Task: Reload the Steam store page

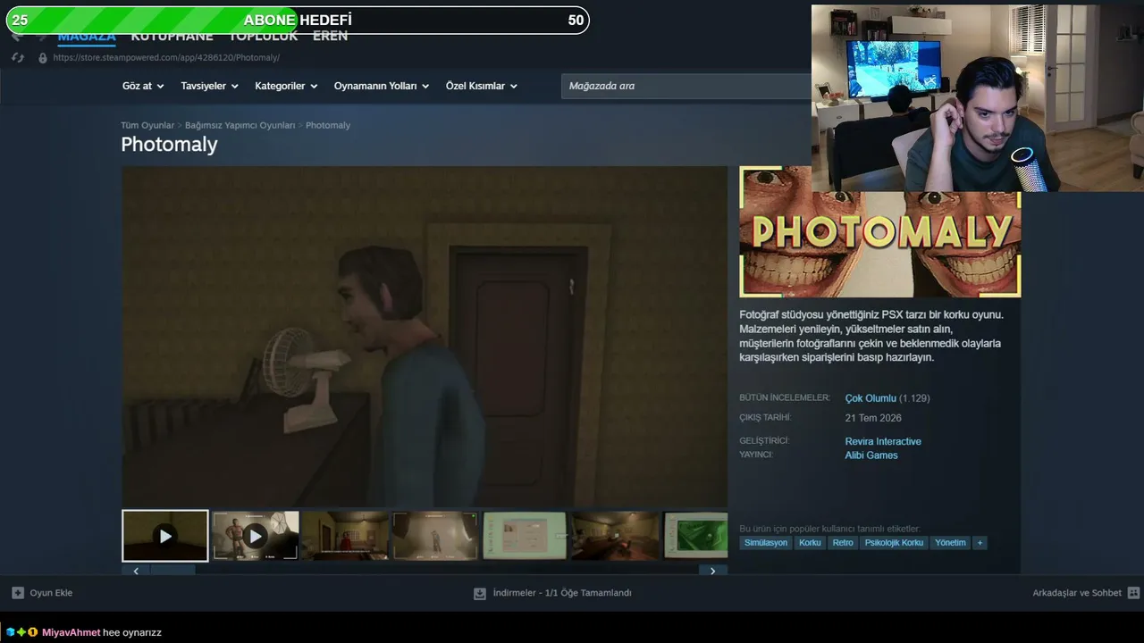Action: pos(18,57)
